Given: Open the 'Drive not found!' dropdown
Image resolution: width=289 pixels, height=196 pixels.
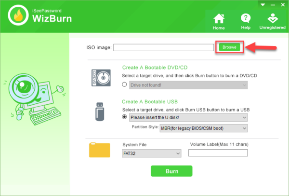Looking at the screenshot, I should 188,85.
